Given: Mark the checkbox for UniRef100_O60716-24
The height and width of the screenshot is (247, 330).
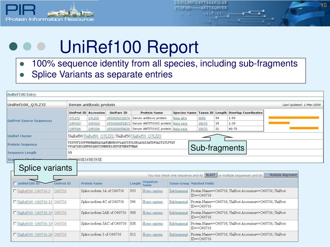Looking at the screenshot, I should tap(15, 234).
